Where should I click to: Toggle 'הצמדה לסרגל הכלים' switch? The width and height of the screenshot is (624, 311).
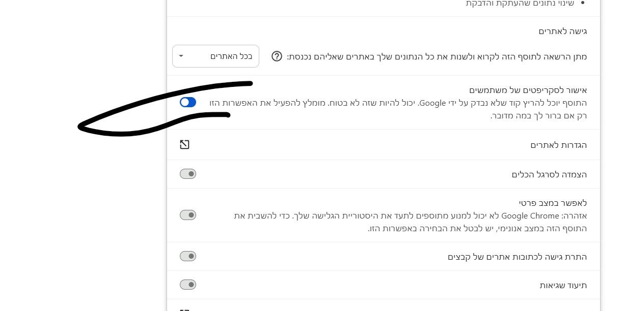coord(188,174)
